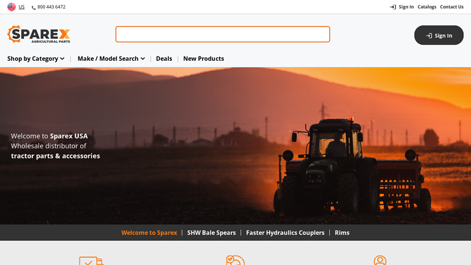Click the support headset checkmark icon
Image resolution: width=471 pixels, height=265 pixels.
[x=235, y=260]
